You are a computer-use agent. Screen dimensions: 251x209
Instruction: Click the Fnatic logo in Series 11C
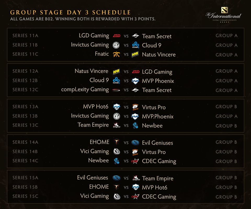(x=116, y=54)
